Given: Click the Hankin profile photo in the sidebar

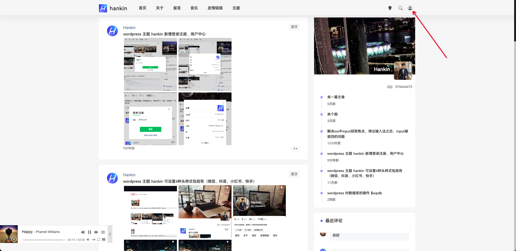Looking at the screenshot, I should 403,71.
